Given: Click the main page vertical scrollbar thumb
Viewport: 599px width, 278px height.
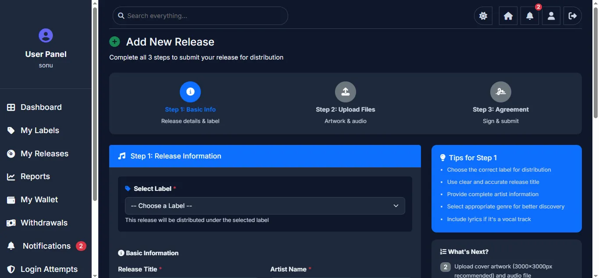Looking at the screenshot, I should 595,63.
